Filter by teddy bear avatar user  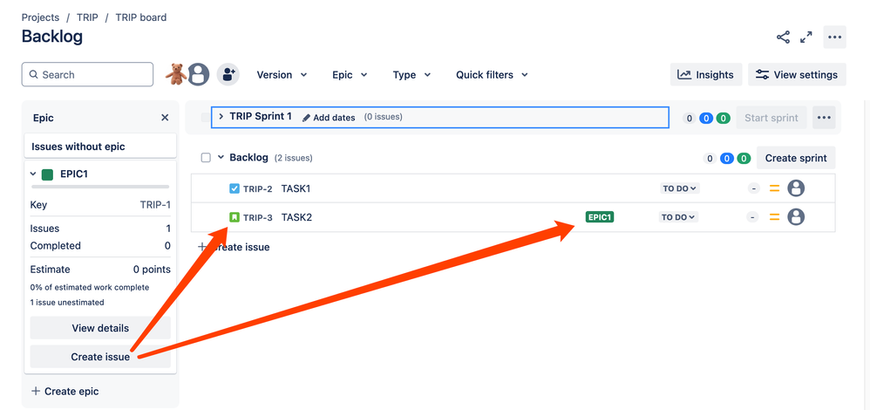tap(176, 74)
